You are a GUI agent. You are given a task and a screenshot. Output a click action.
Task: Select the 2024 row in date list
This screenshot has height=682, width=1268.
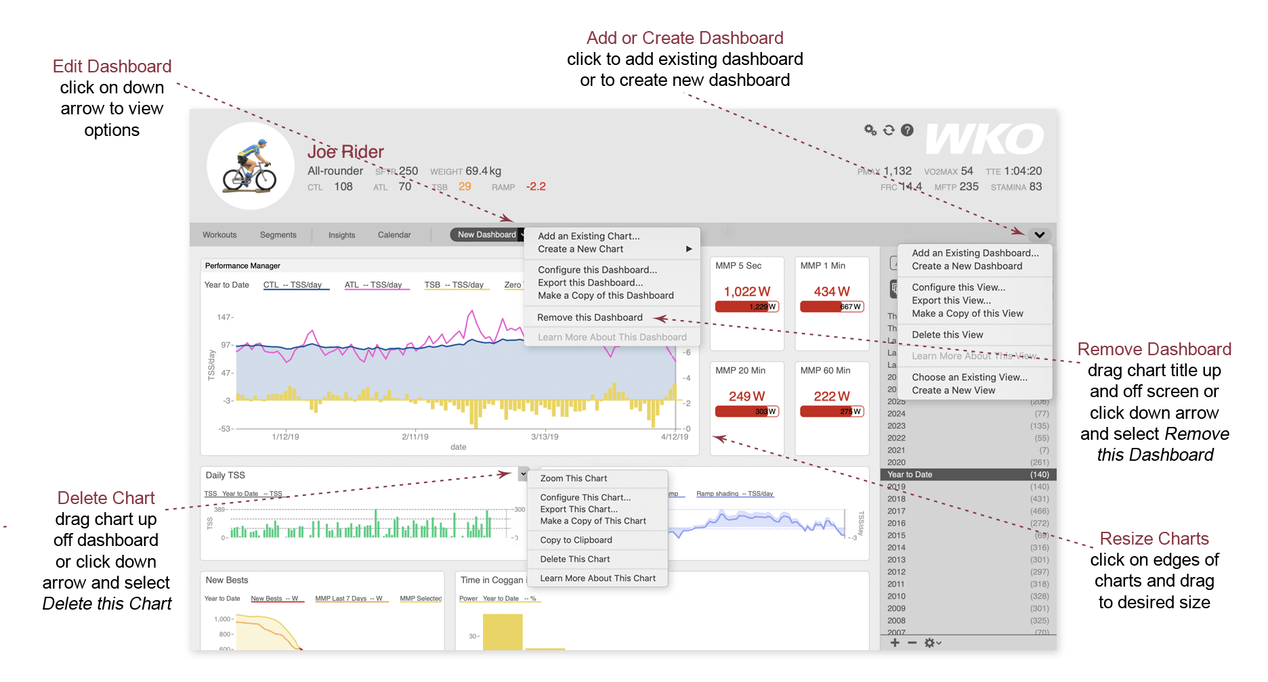click(968, 413)
